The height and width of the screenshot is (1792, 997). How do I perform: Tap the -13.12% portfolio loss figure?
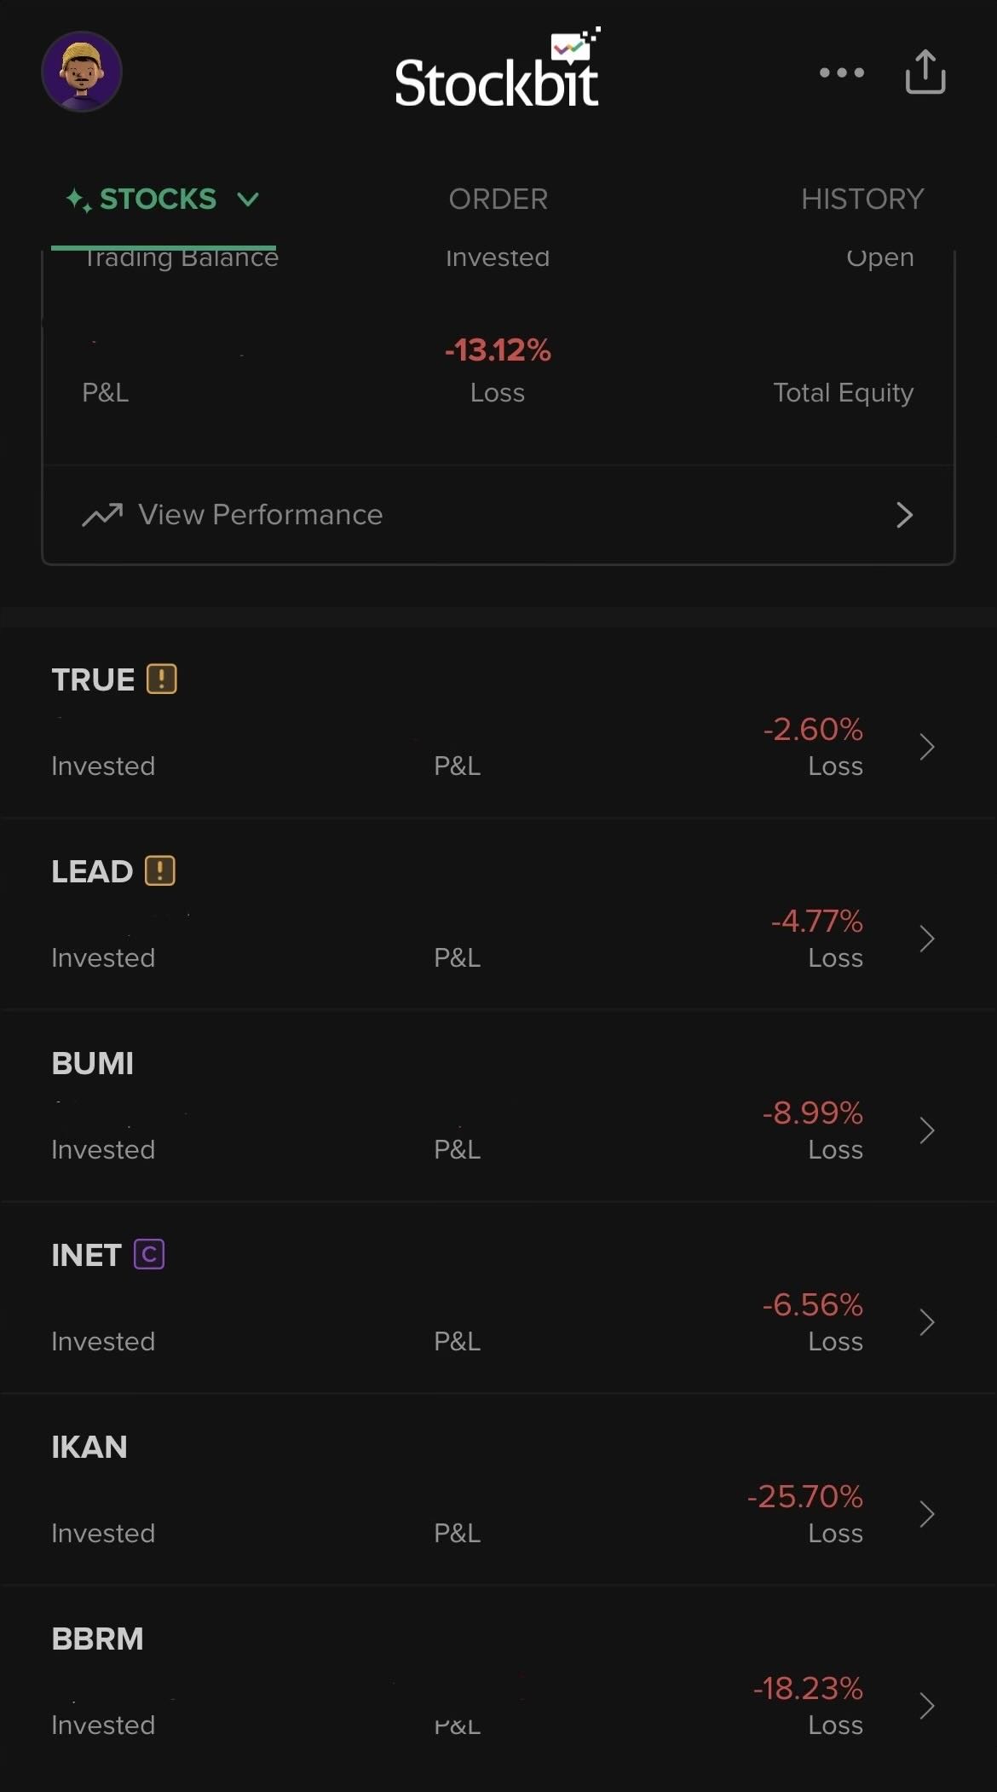pyautogui.click(x=498, y=350)
